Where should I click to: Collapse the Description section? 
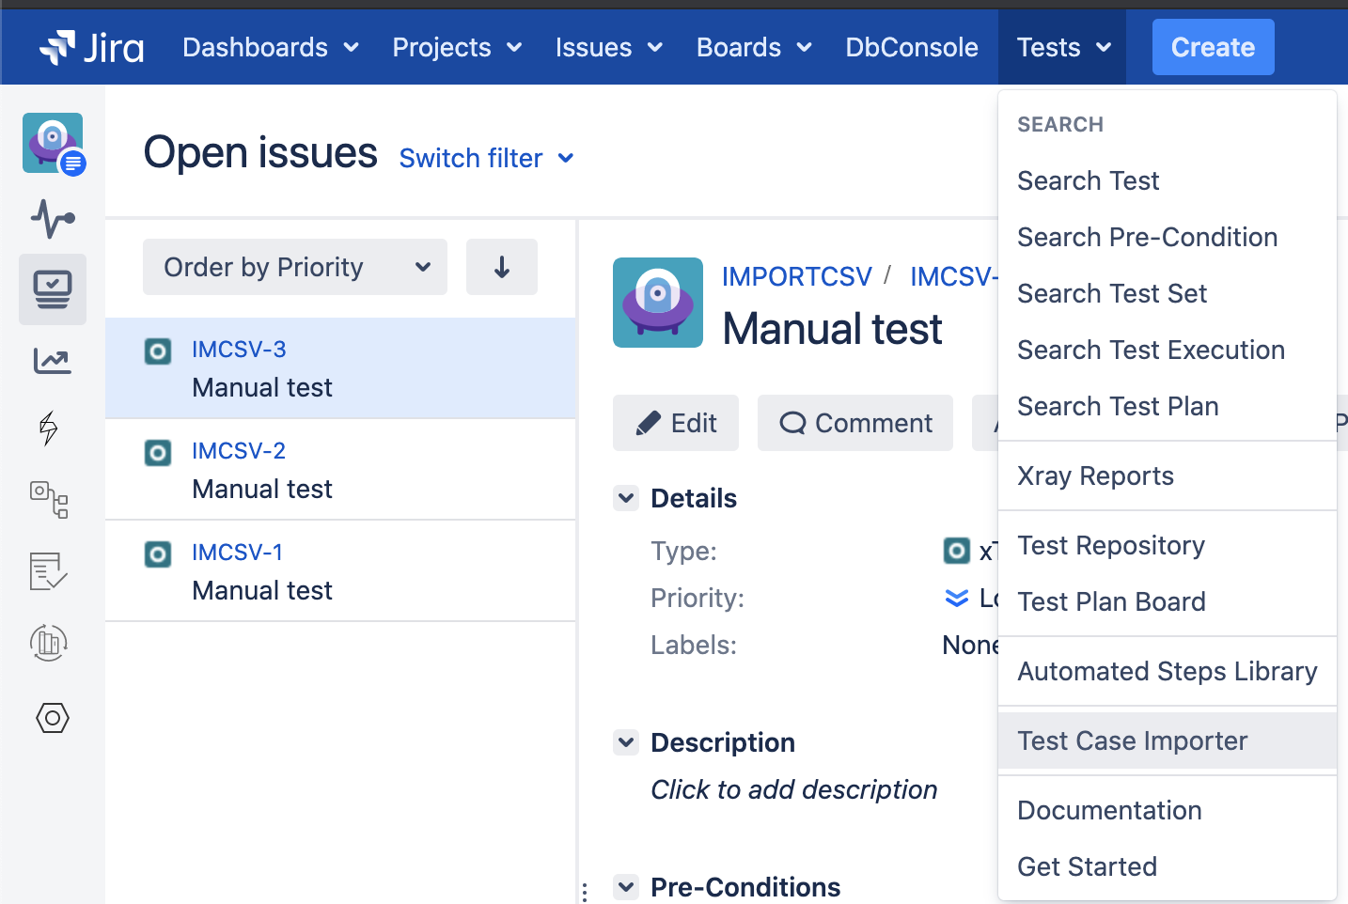point(626,742)
